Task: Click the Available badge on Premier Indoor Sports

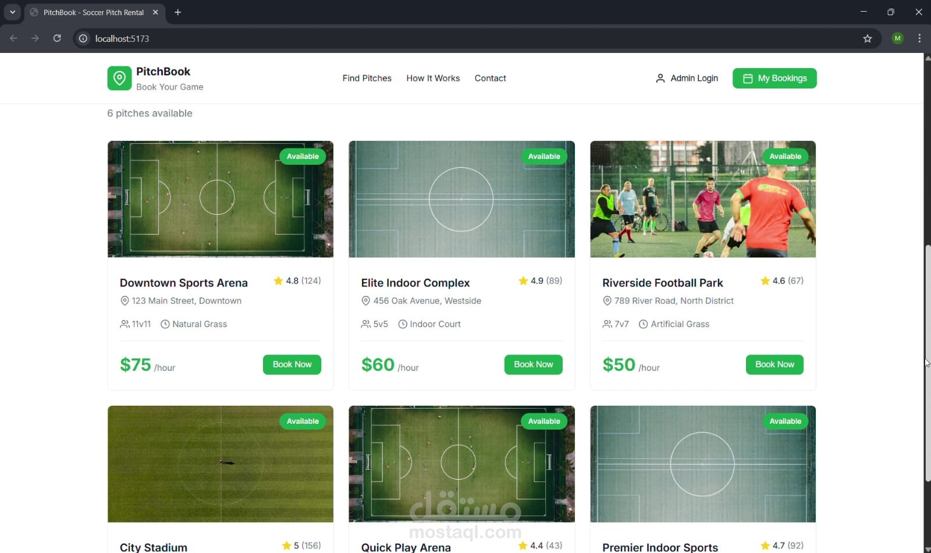Action: tap(786, 421)
